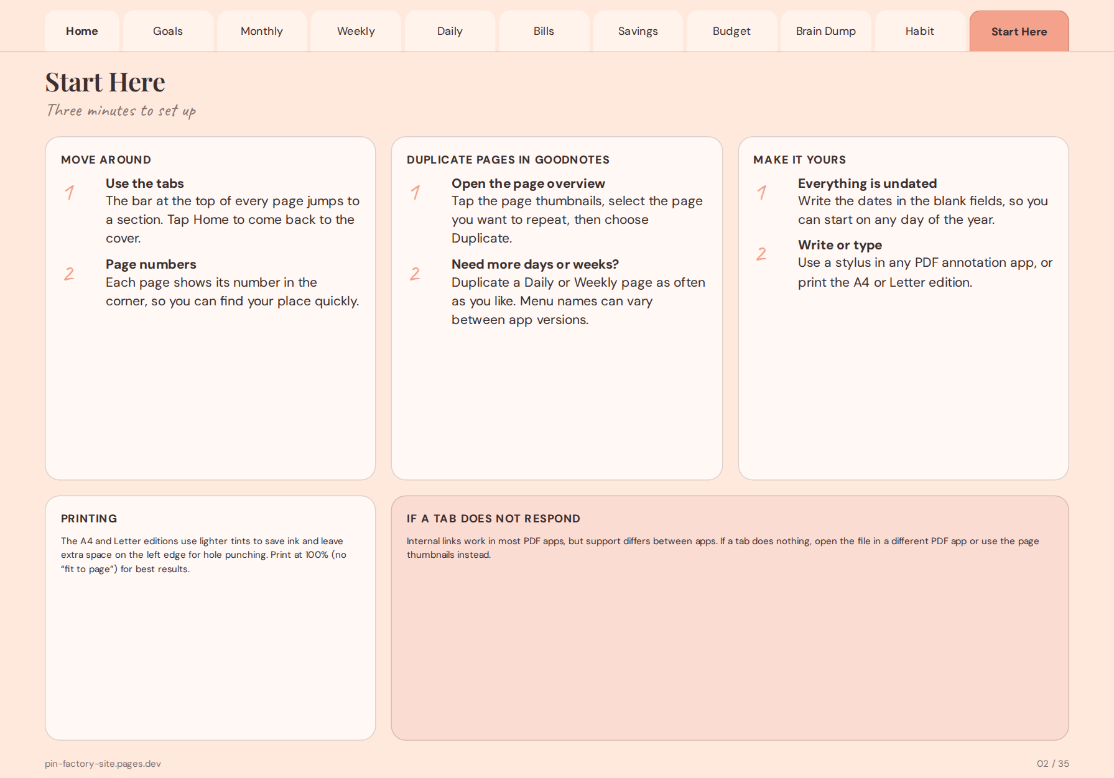1114x778 pixels.
Task: Click the 'A4 and Letter editions' printing paragraph
Action: coord(203,555)
